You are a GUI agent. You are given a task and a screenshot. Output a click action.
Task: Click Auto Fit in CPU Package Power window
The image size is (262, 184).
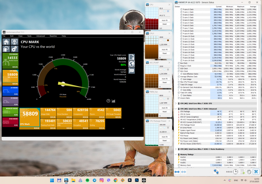point(164,137)
